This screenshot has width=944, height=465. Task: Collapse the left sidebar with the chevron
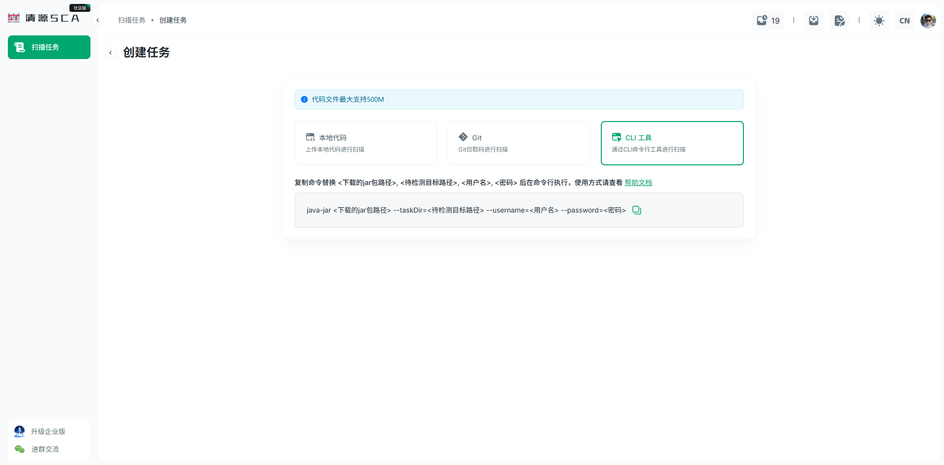[97, 20]
